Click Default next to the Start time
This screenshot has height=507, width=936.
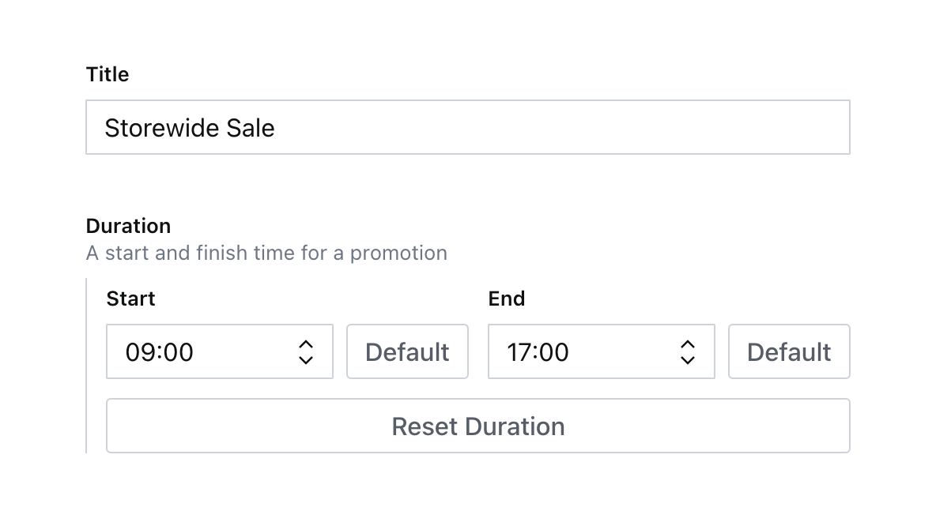tap(407, 351)
